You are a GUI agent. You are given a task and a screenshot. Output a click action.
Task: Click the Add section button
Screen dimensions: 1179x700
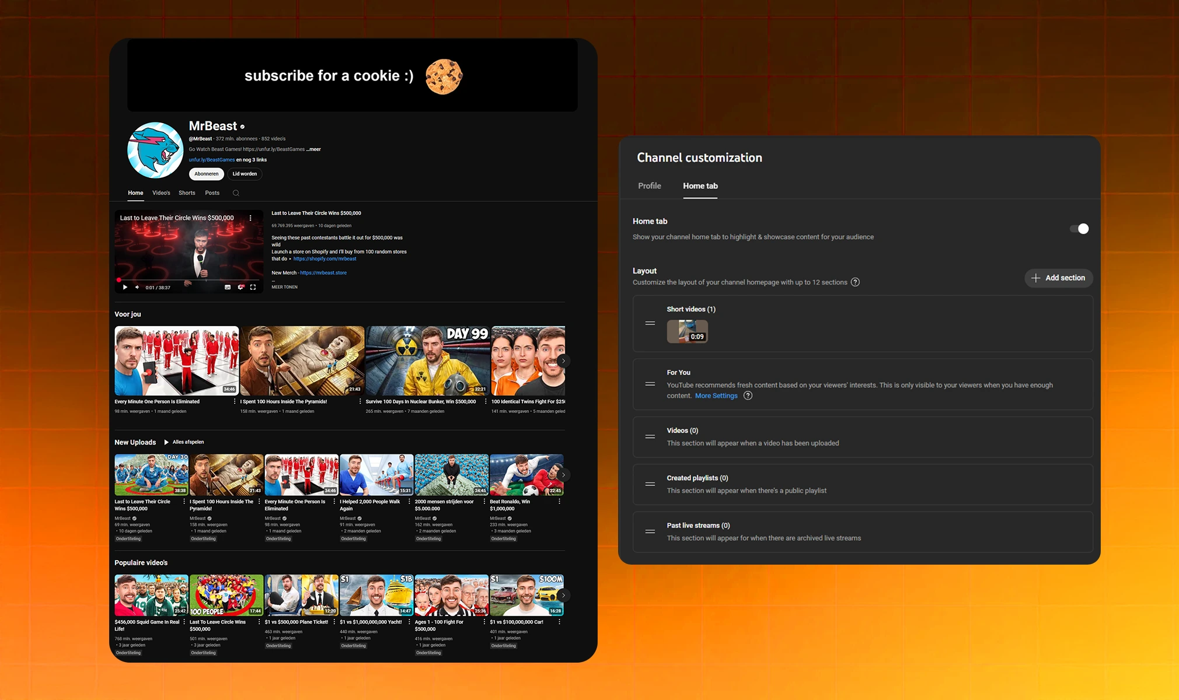pos(1058,278)
